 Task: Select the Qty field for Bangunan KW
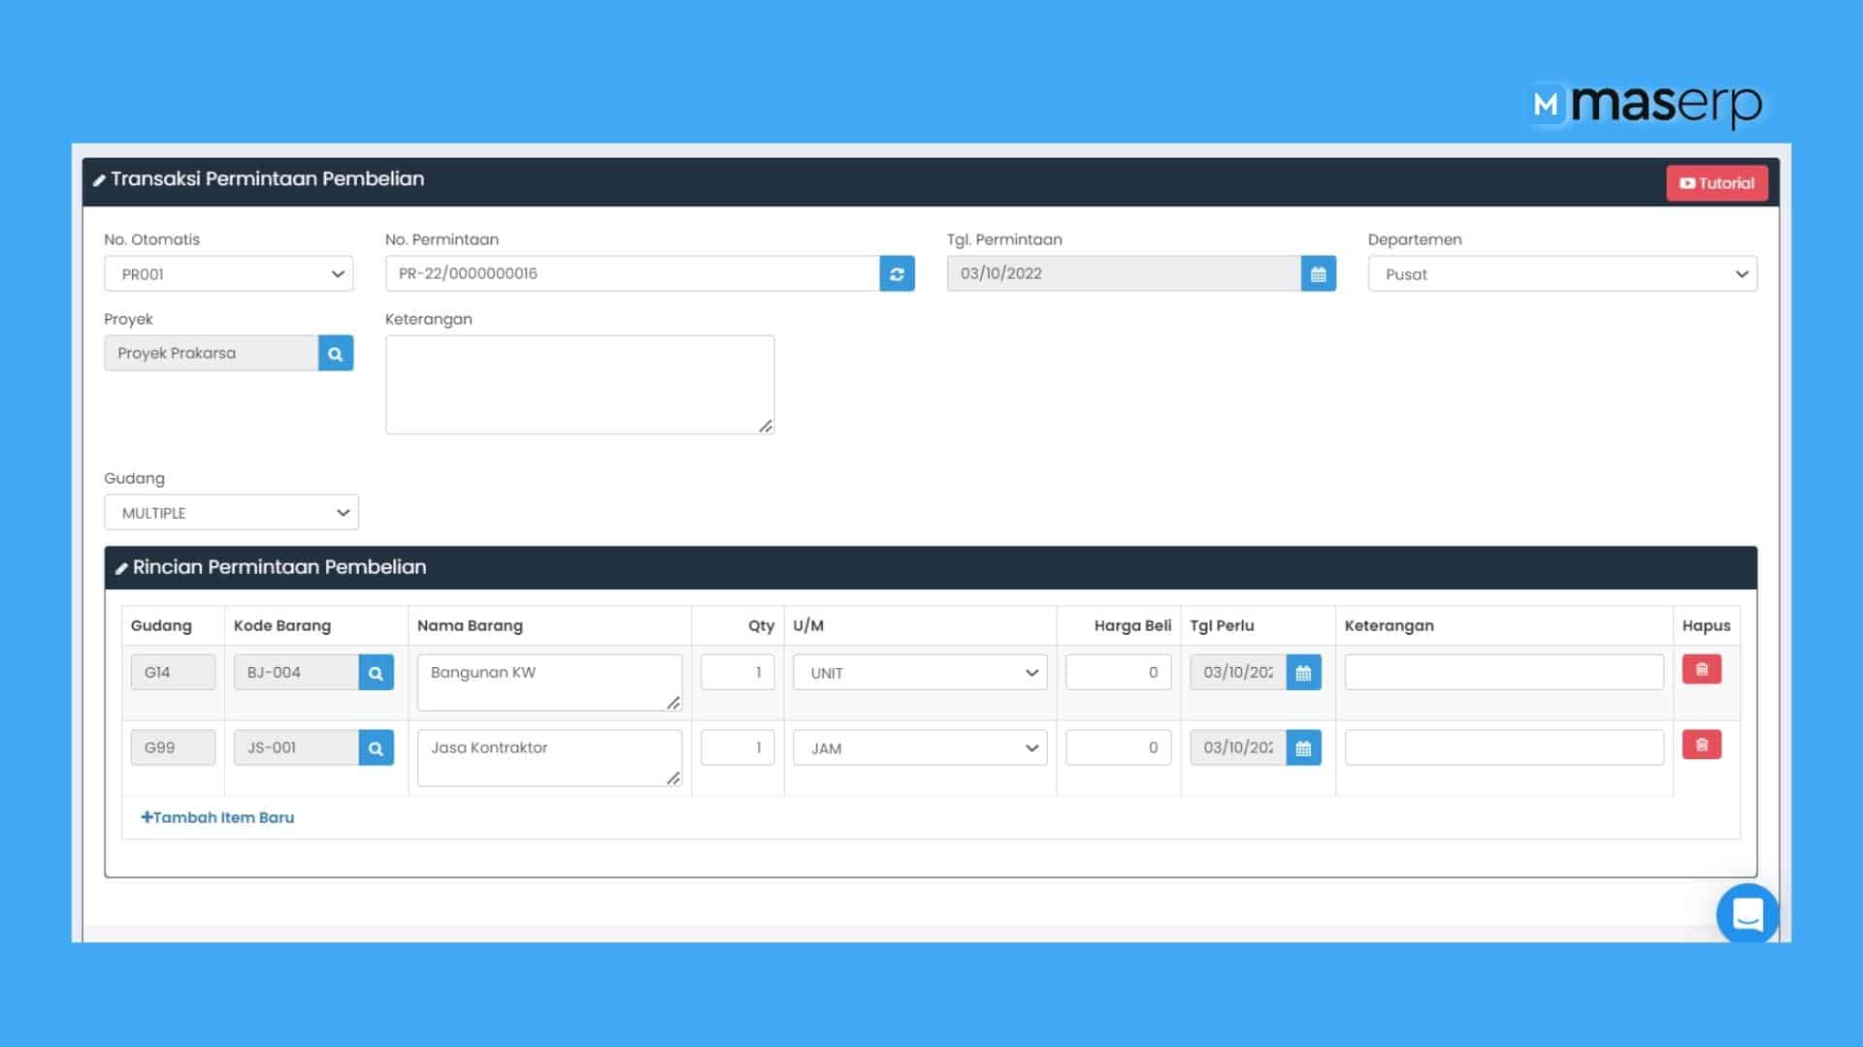tap(736, 671)
